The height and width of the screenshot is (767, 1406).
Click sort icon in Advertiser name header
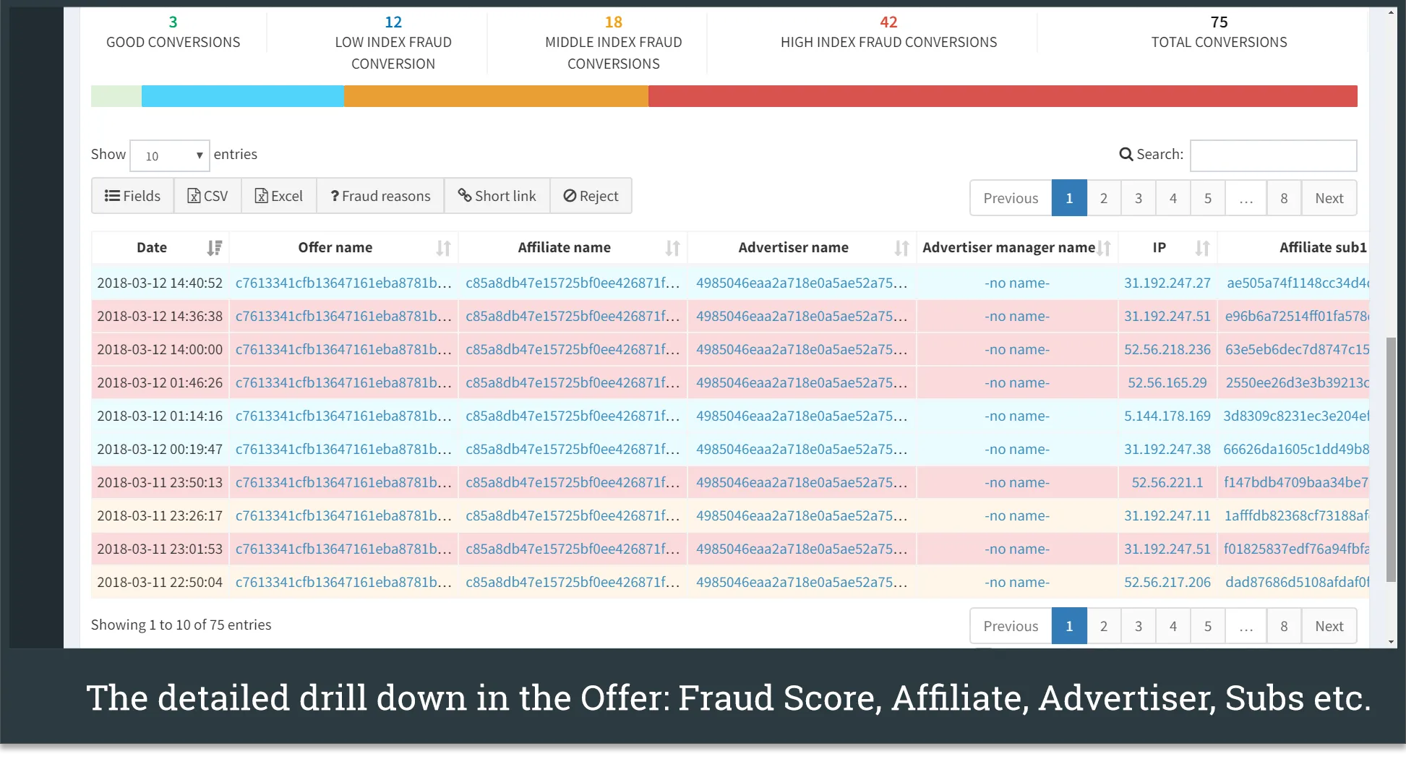901,248
